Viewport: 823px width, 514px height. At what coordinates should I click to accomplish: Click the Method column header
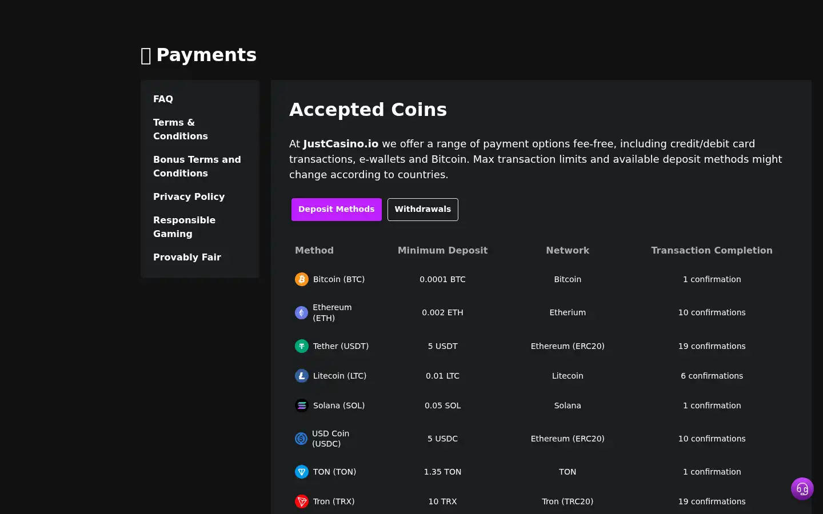click(314, 250)
